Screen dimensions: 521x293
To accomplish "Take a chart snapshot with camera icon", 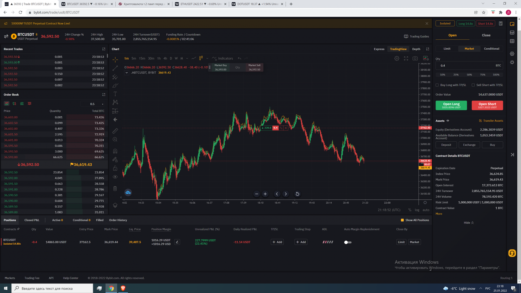I will (415, 58).
